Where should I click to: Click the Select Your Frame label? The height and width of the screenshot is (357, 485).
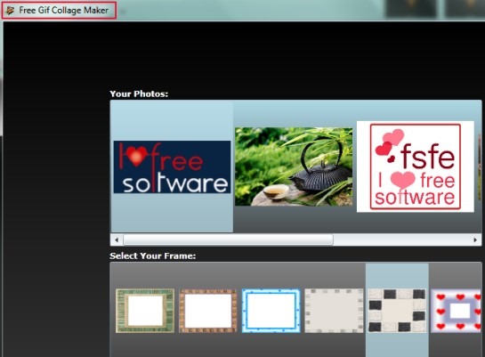[x=153, y=256]
